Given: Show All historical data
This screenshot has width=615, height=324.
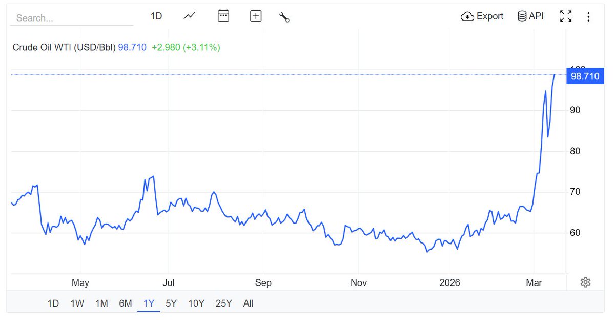Looking at the screenshot, I should (248, 303).
